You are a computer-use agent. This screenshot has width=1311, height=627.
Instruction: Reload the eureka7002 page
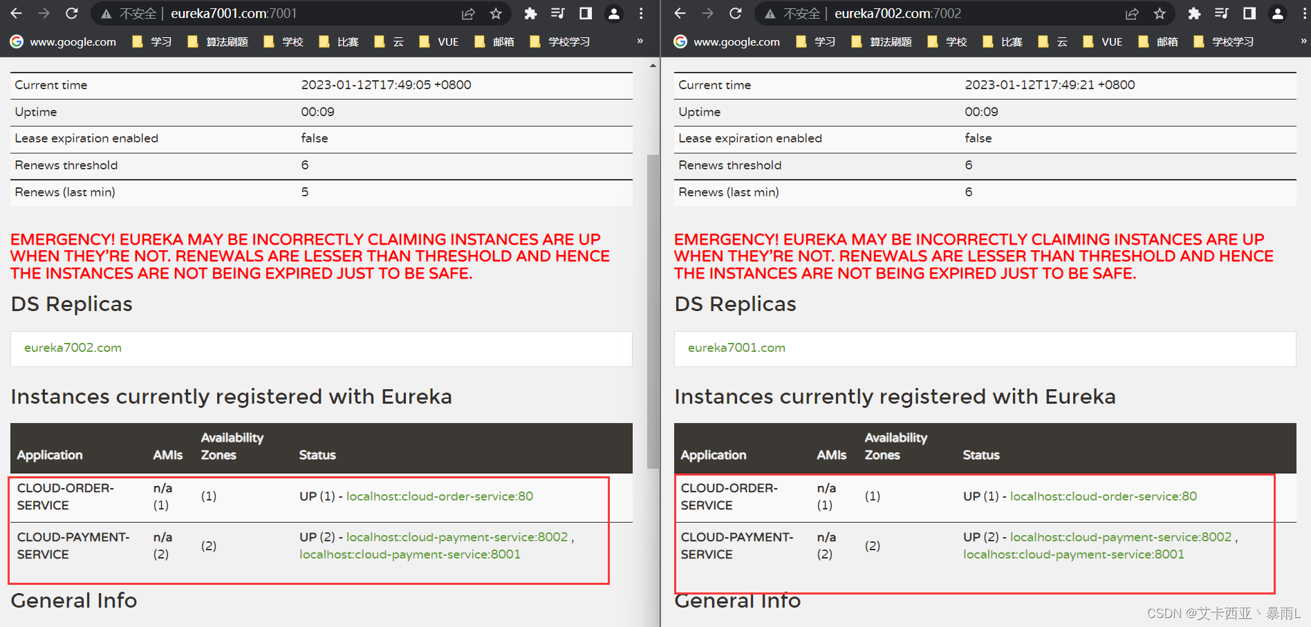click(x=736, y=13)
